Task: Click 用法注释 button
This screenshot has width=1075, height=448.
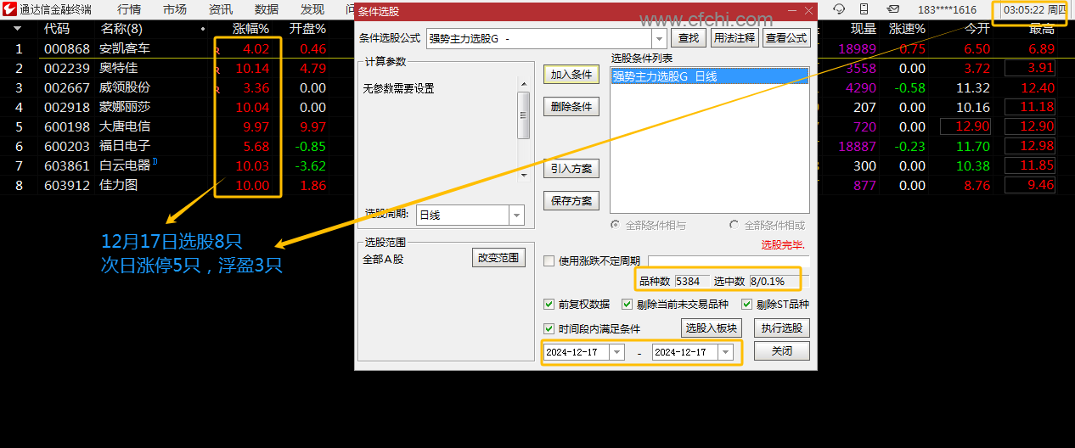Action: pos(734,38)
